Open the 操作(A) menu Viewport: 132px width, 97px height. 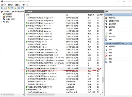point(11,5)
